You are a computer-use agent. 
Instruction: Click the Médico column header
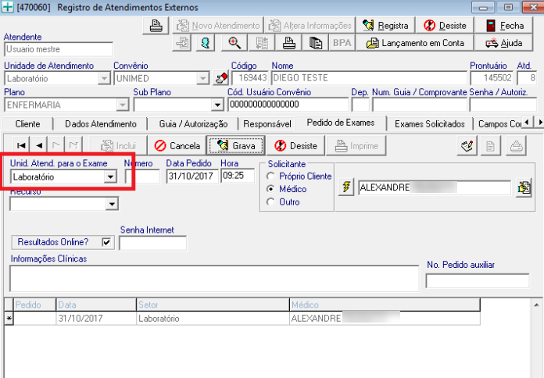click(385, 305)
